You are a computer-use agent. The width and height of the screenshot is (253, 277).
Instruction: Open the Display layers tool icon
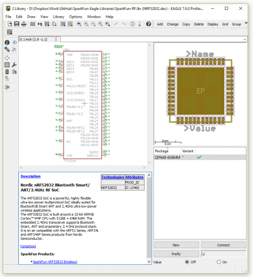point(7,49)
